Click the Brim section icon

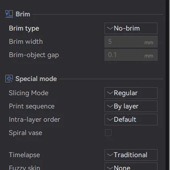click(x=9, y=14)
